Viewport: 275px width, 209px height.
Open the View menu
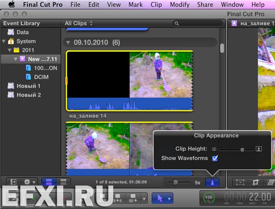point(114,5)
